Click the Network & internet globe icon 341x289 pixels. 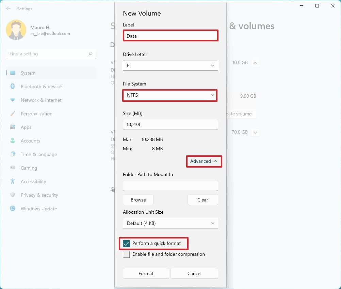click(12, 100)
